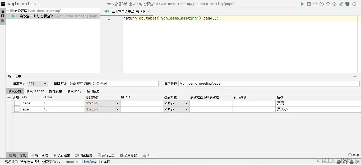Enable 必填 checkbox for the size parameter
Screen dimensions: 361x165
point(16,109)
